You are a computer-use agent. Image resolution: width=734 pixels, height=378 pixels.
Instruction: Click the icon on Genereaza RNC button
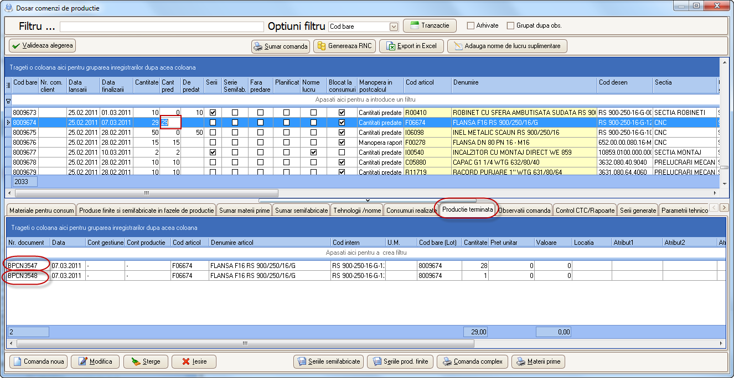321,46
